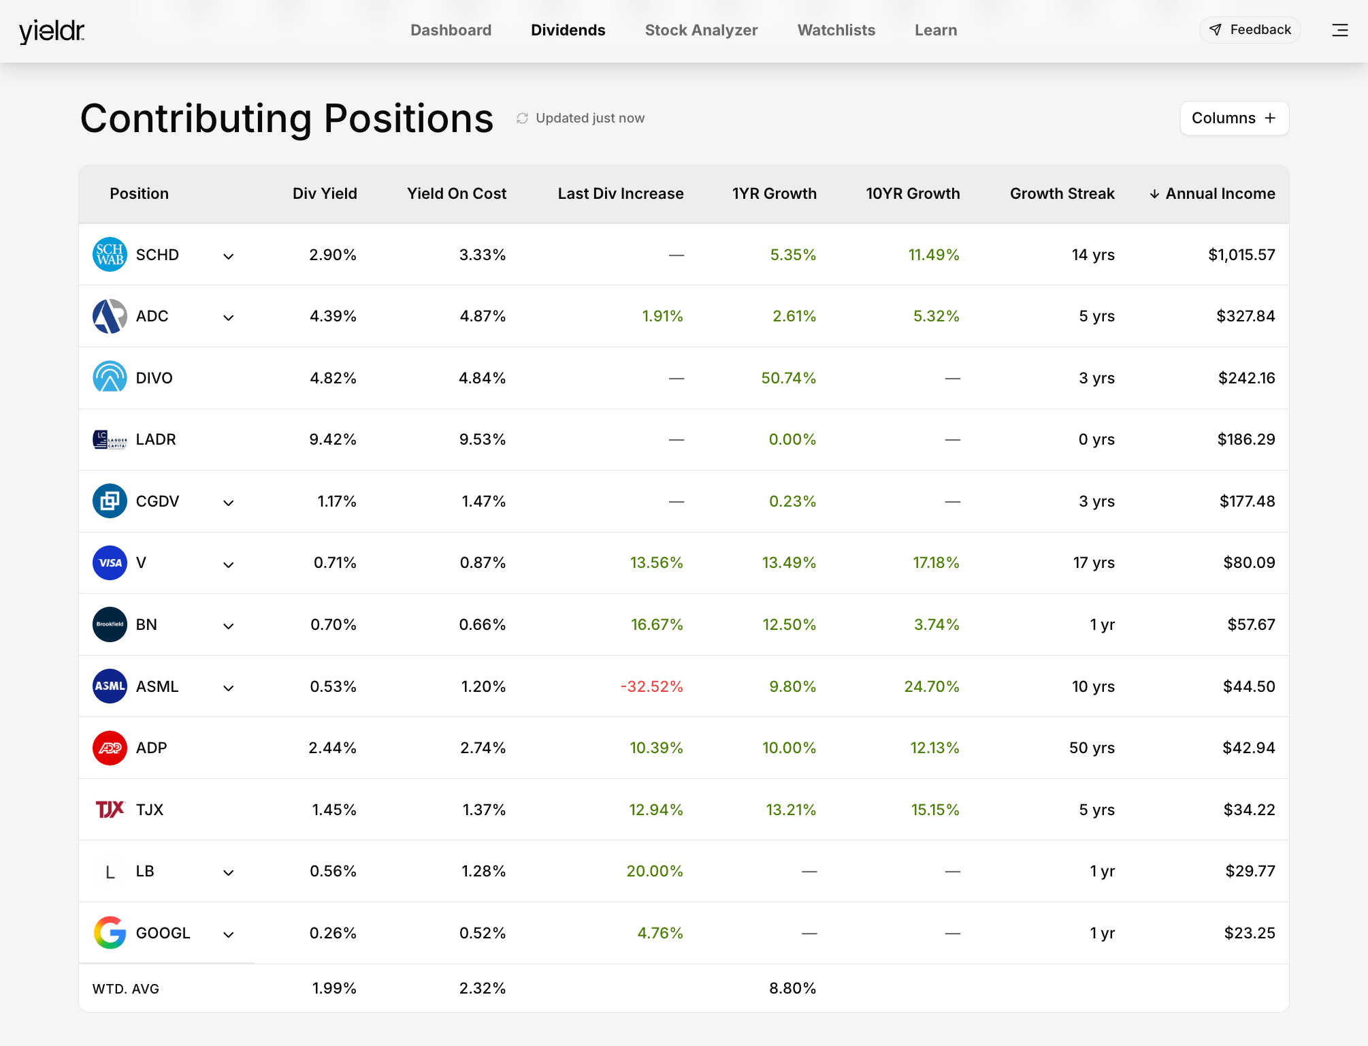Expand the GOOGL position row
The width and height of the screenshot is (1368, 1046).
(229, 934)
